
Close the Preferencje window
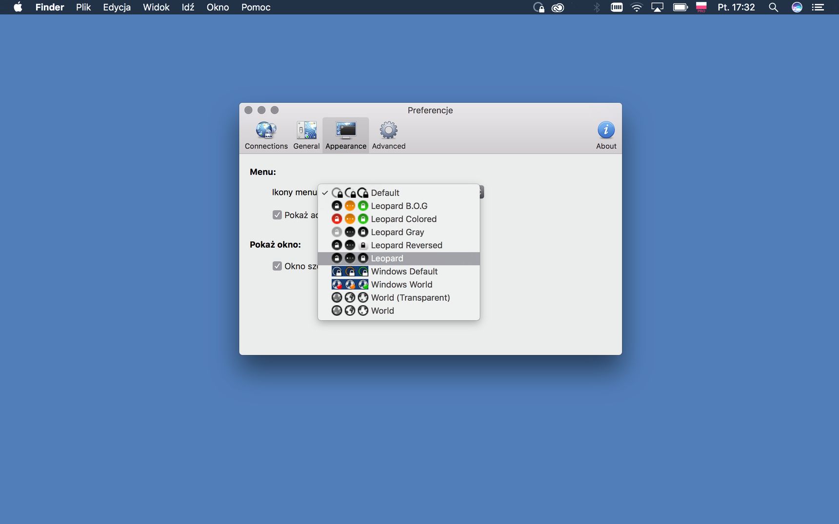[x=248, y=110]
